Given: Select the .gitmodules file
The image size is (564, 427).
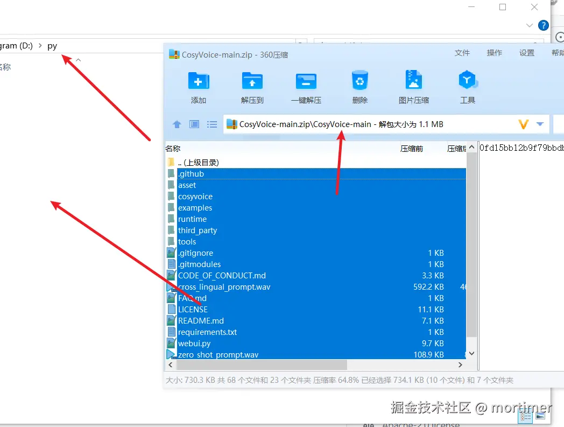Looking at the screenshot, I should click(x=316, y=264).
